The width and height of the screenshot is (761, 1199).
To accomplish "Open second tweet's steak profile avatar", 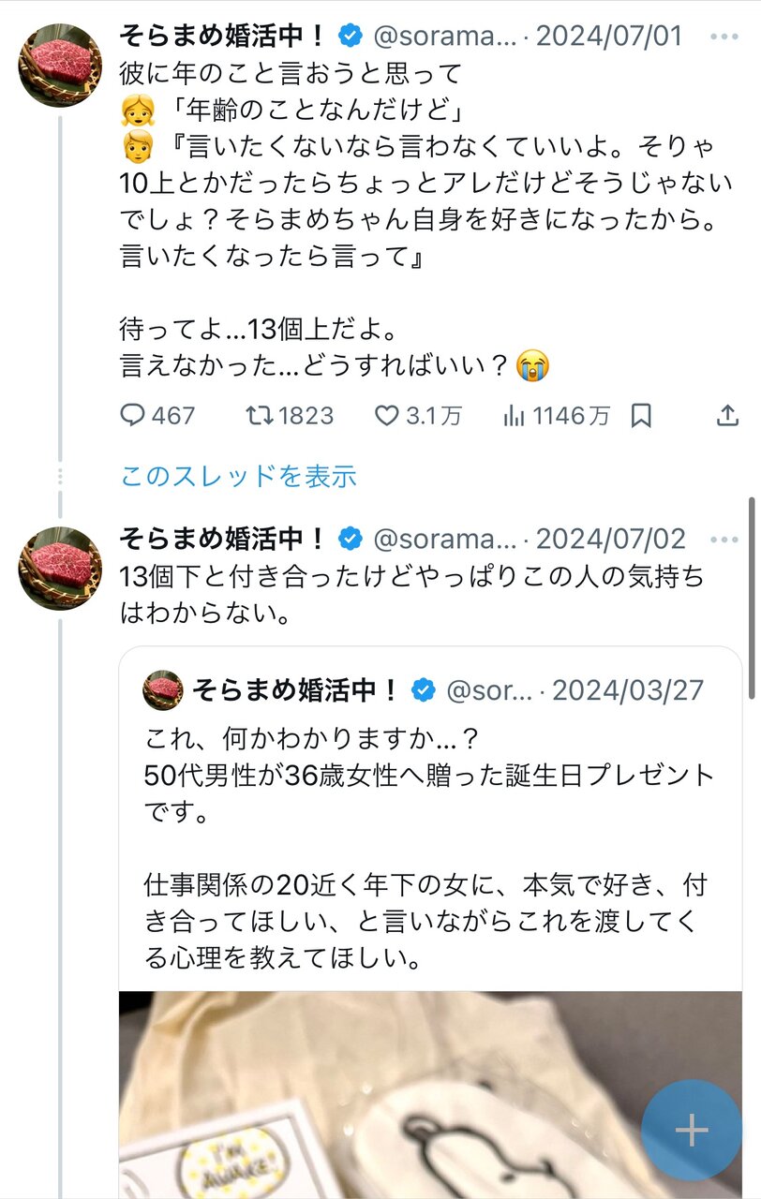I will 61,568.
